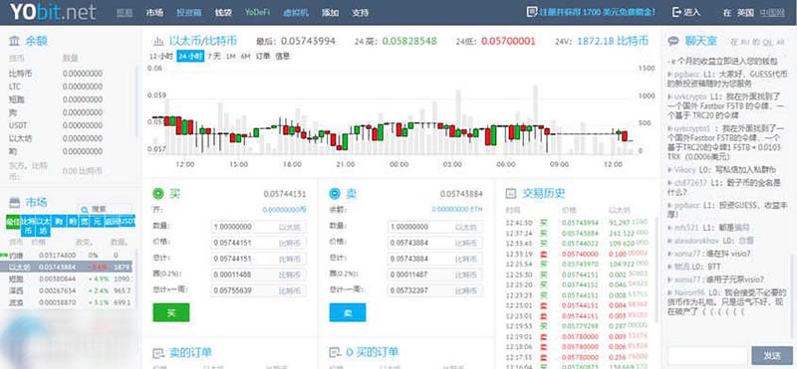Click the registration bonus 1700 link
Screen dimensions: 797x369
[x=597, y=12]
